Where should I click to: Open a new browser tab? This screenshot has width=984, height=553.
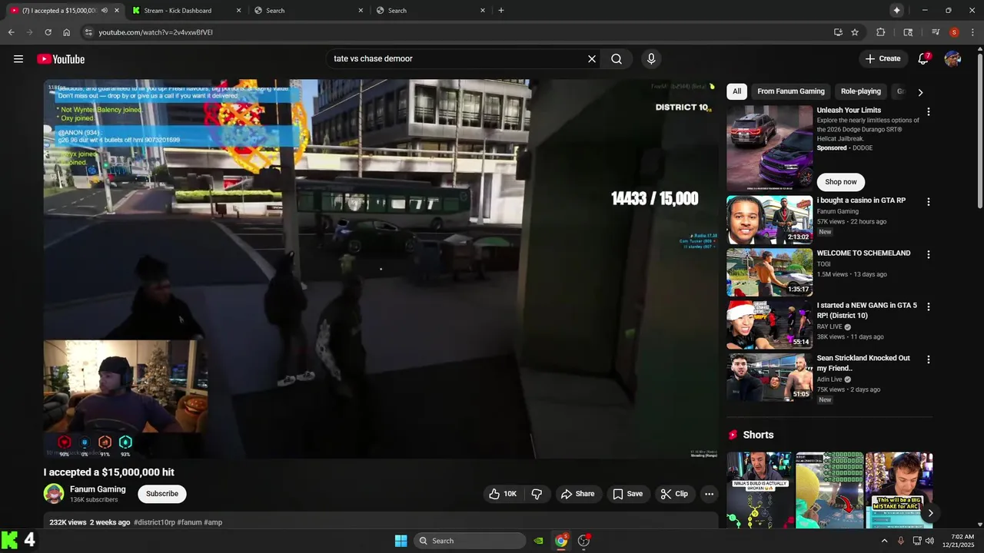(x=501, y=10)
